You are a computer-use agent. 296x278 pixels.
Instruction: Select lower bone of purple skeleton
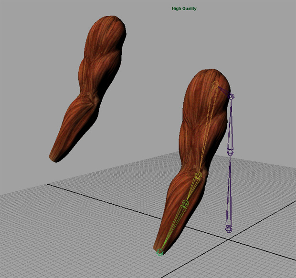click(x=230, y=190)
